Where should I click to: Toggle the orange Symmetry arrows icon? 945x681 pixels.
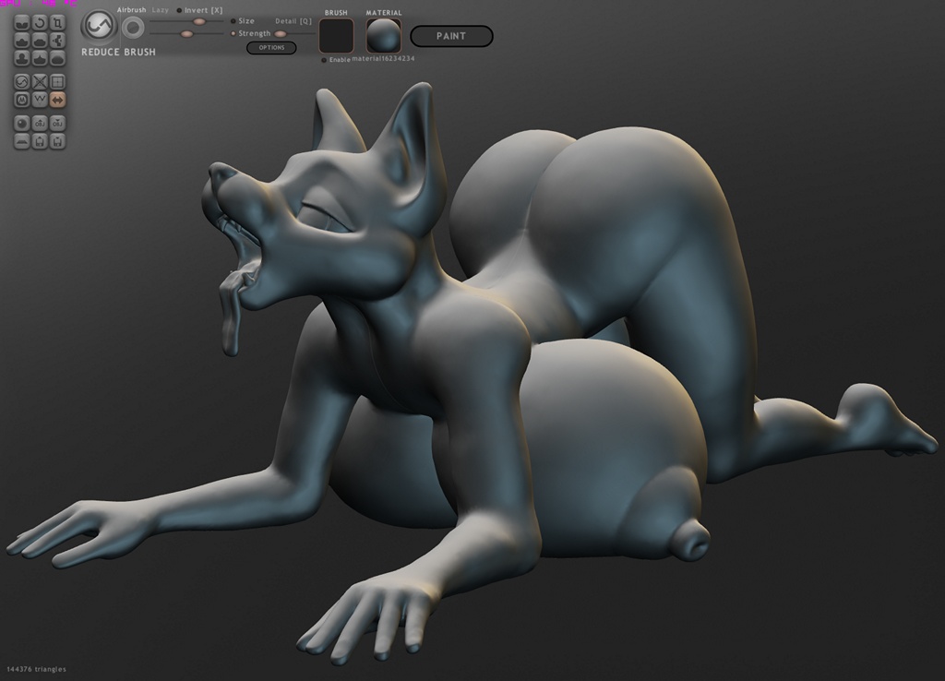click(x=57, y=100)
